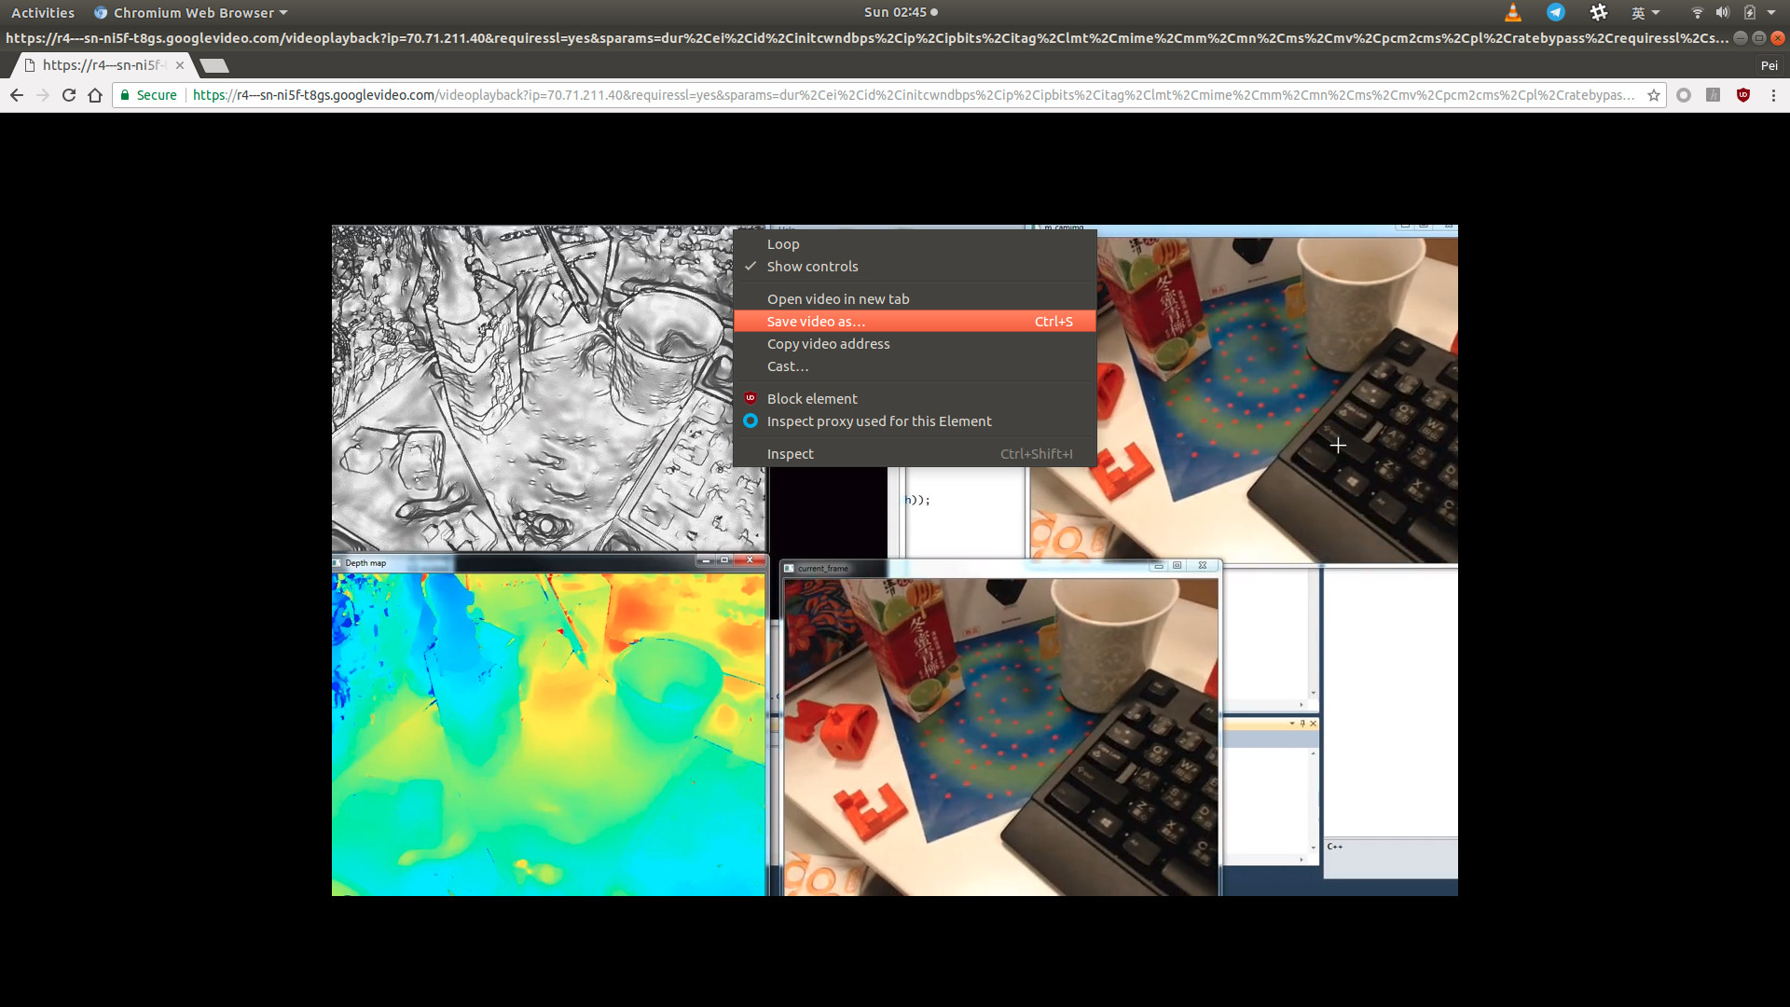Click Inspect option in context menu
The image size is (1790, 1007).
coord(790,452)
